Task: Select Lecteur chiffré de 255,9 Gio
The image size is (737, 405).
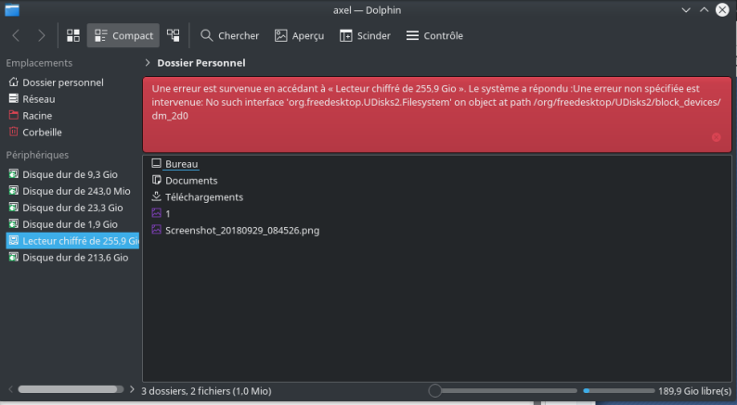Action: (74, 241)
